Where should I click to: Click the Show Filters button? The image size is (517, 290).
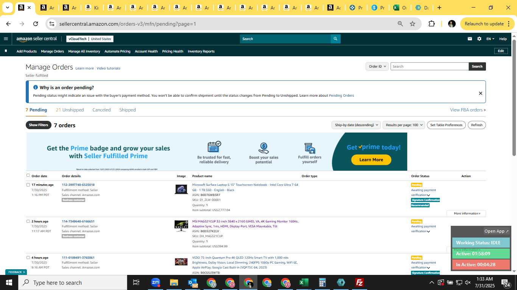coord(39,125)
